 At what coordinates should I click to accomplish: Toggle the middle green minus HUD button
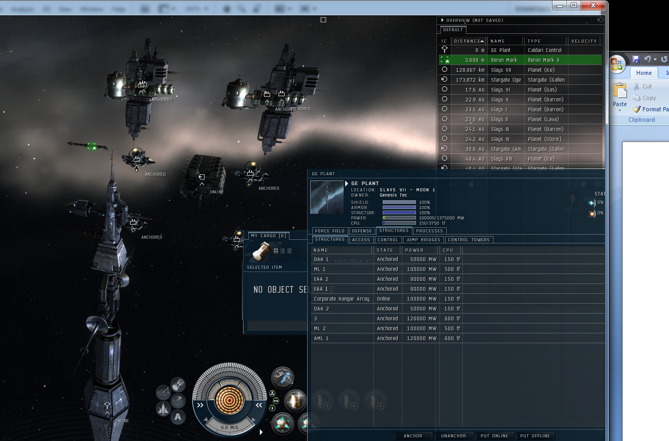coord(276,401)
